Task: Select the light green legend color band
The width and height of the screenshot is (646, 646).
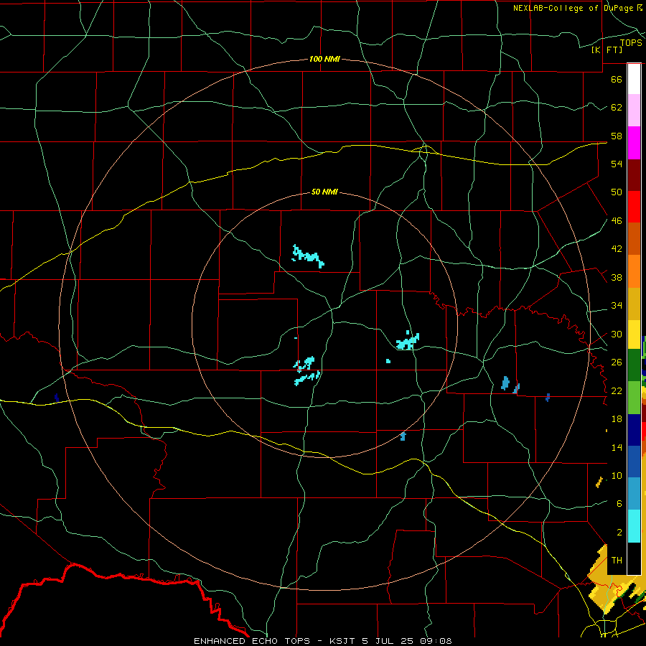Action: coord(634,398)
